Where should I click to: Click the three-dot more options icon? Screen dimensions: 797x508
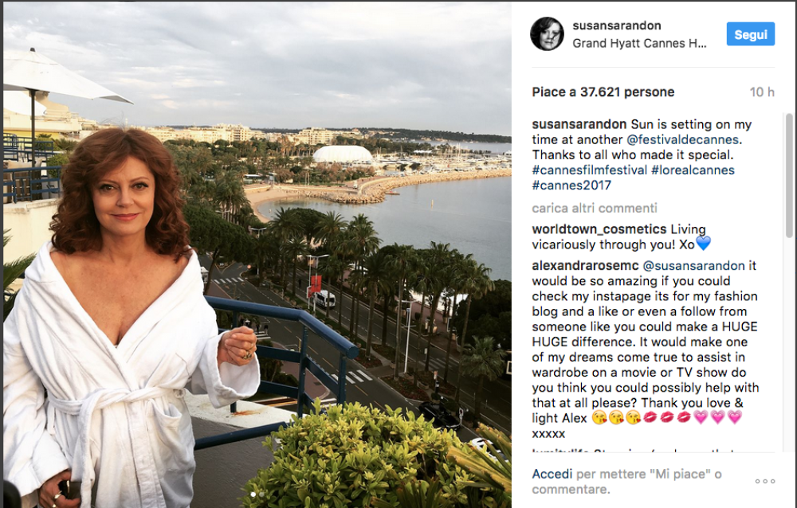[x=764, y=481]
